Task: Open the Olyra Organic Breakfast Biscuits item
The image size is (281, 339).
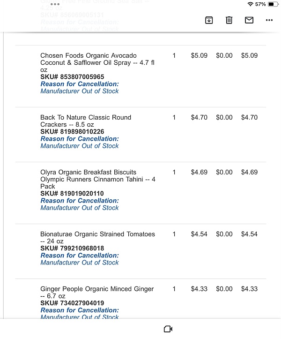Action: (x=98, y=179)
